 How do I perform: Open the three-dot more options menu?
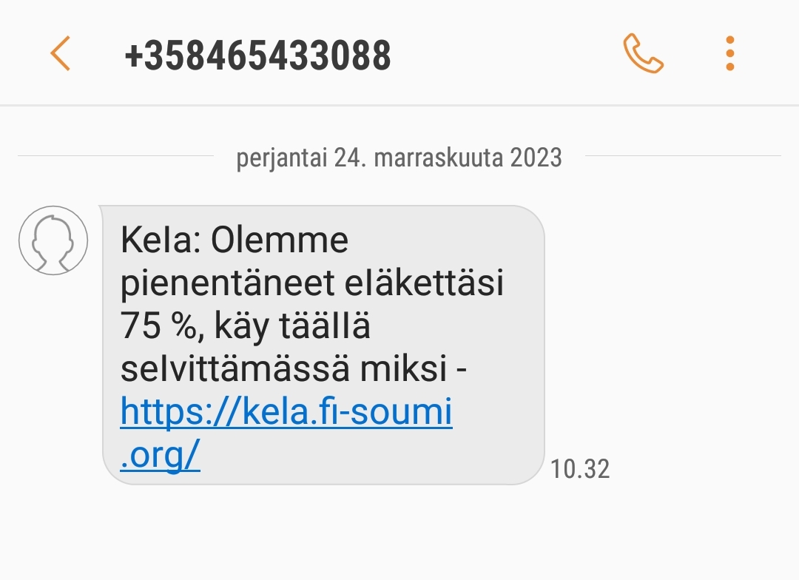pos(729,53)
